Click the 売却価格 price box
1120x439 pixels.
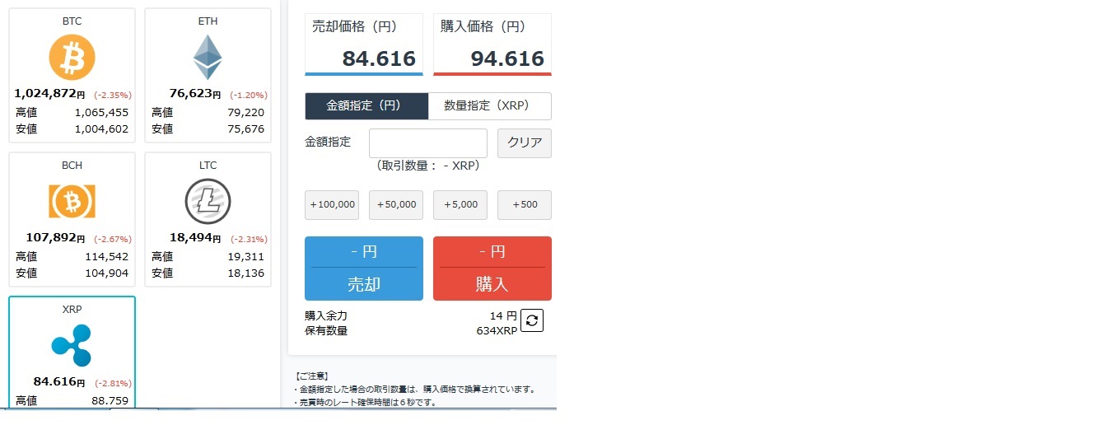pyautogui.click(x=364, y=44)
